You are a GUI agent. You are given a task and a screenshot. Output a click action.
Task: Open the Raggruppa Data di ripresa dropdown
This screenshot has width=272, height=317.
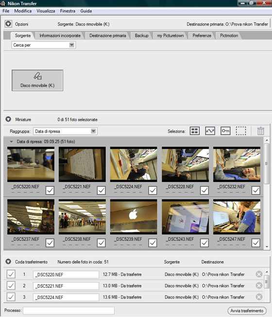pyautogui.click(x=65, y=131)
